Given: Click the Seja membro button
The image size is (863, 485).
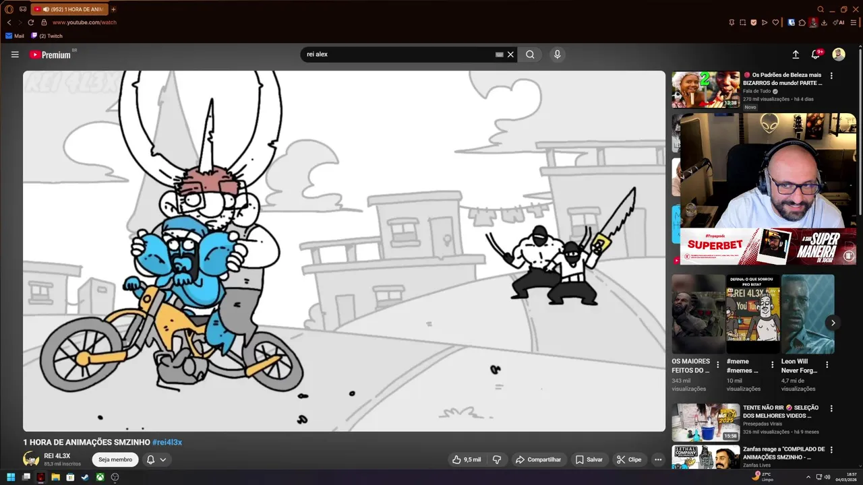Looking at the screenshot, I should tap(115, 459).
